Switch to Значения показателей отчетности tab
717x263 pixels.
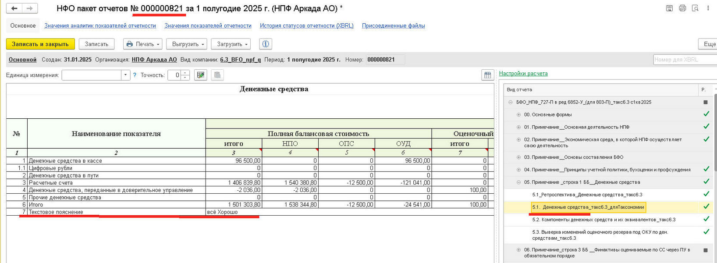click(x=208, y=26)
